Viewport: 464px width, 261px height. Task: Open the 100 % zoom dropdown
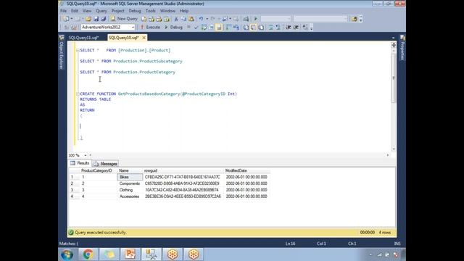point(86,155)
